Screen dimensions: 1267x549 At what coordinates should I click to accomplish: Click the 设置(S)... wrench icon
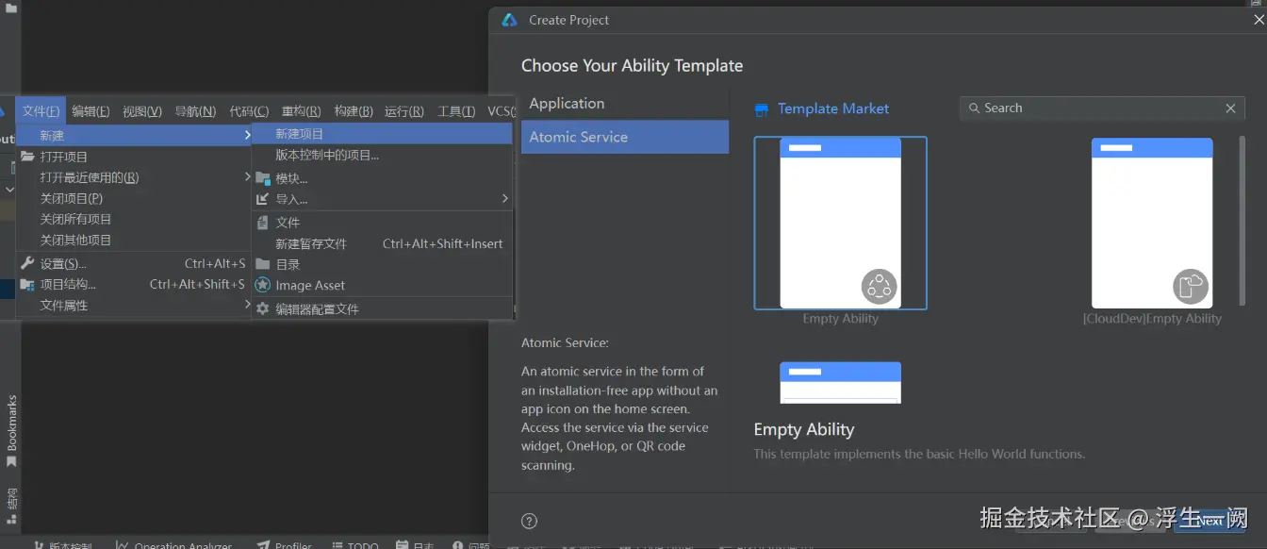pos(27,263)
